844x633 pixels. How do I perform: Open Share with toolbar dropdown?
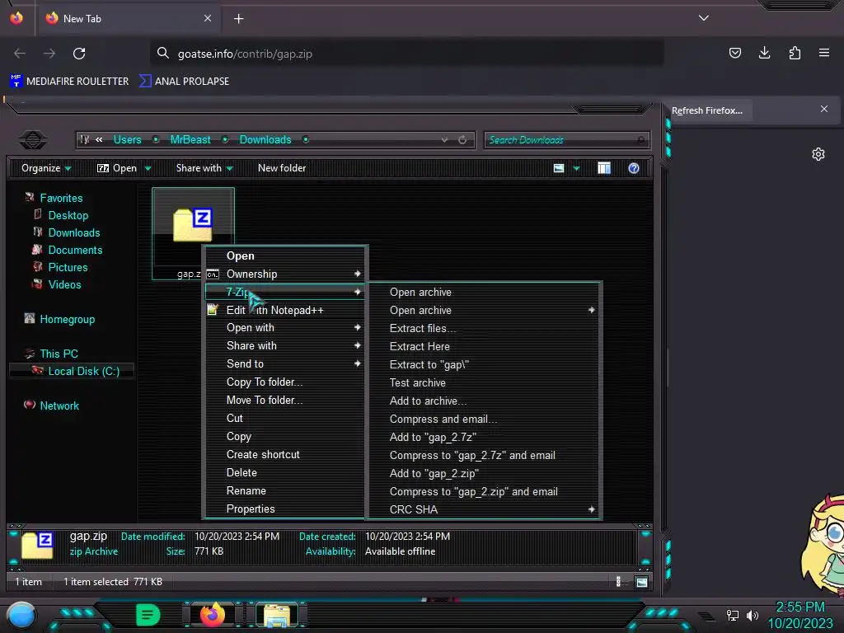click(x=204, y=168)
